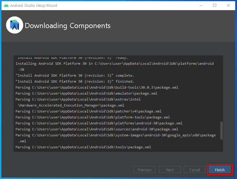Image resolution: width=237 pixels, height=179 pixels.
Task: Click the Android head icon in title bar
Action: point(6,5)
